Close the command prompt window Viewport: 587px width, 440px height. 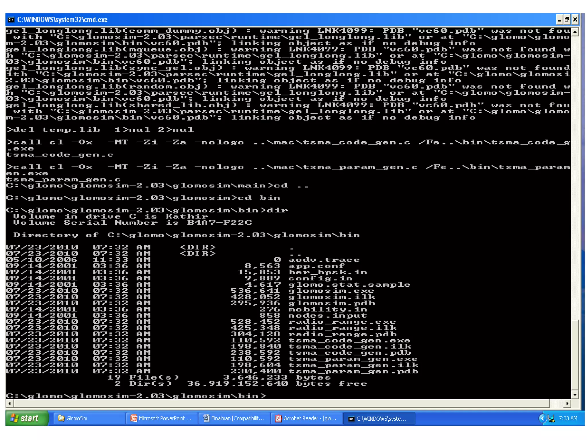pyautogui.click(x=575, y=20)
